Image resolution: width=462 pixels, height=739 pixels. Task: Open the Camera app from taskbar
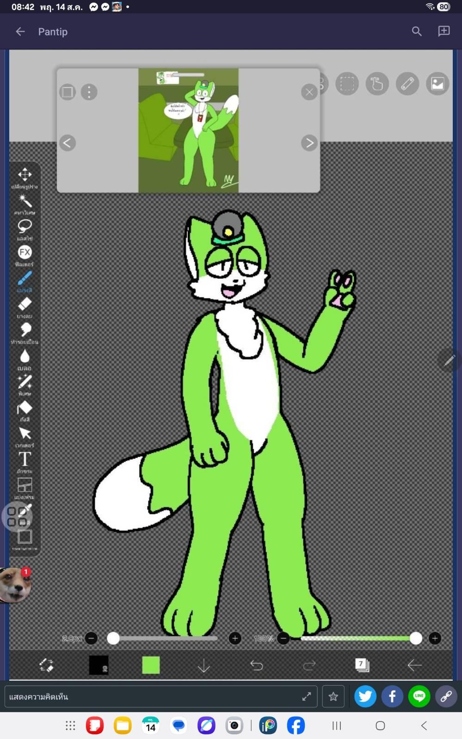click(x=234, y=726)
